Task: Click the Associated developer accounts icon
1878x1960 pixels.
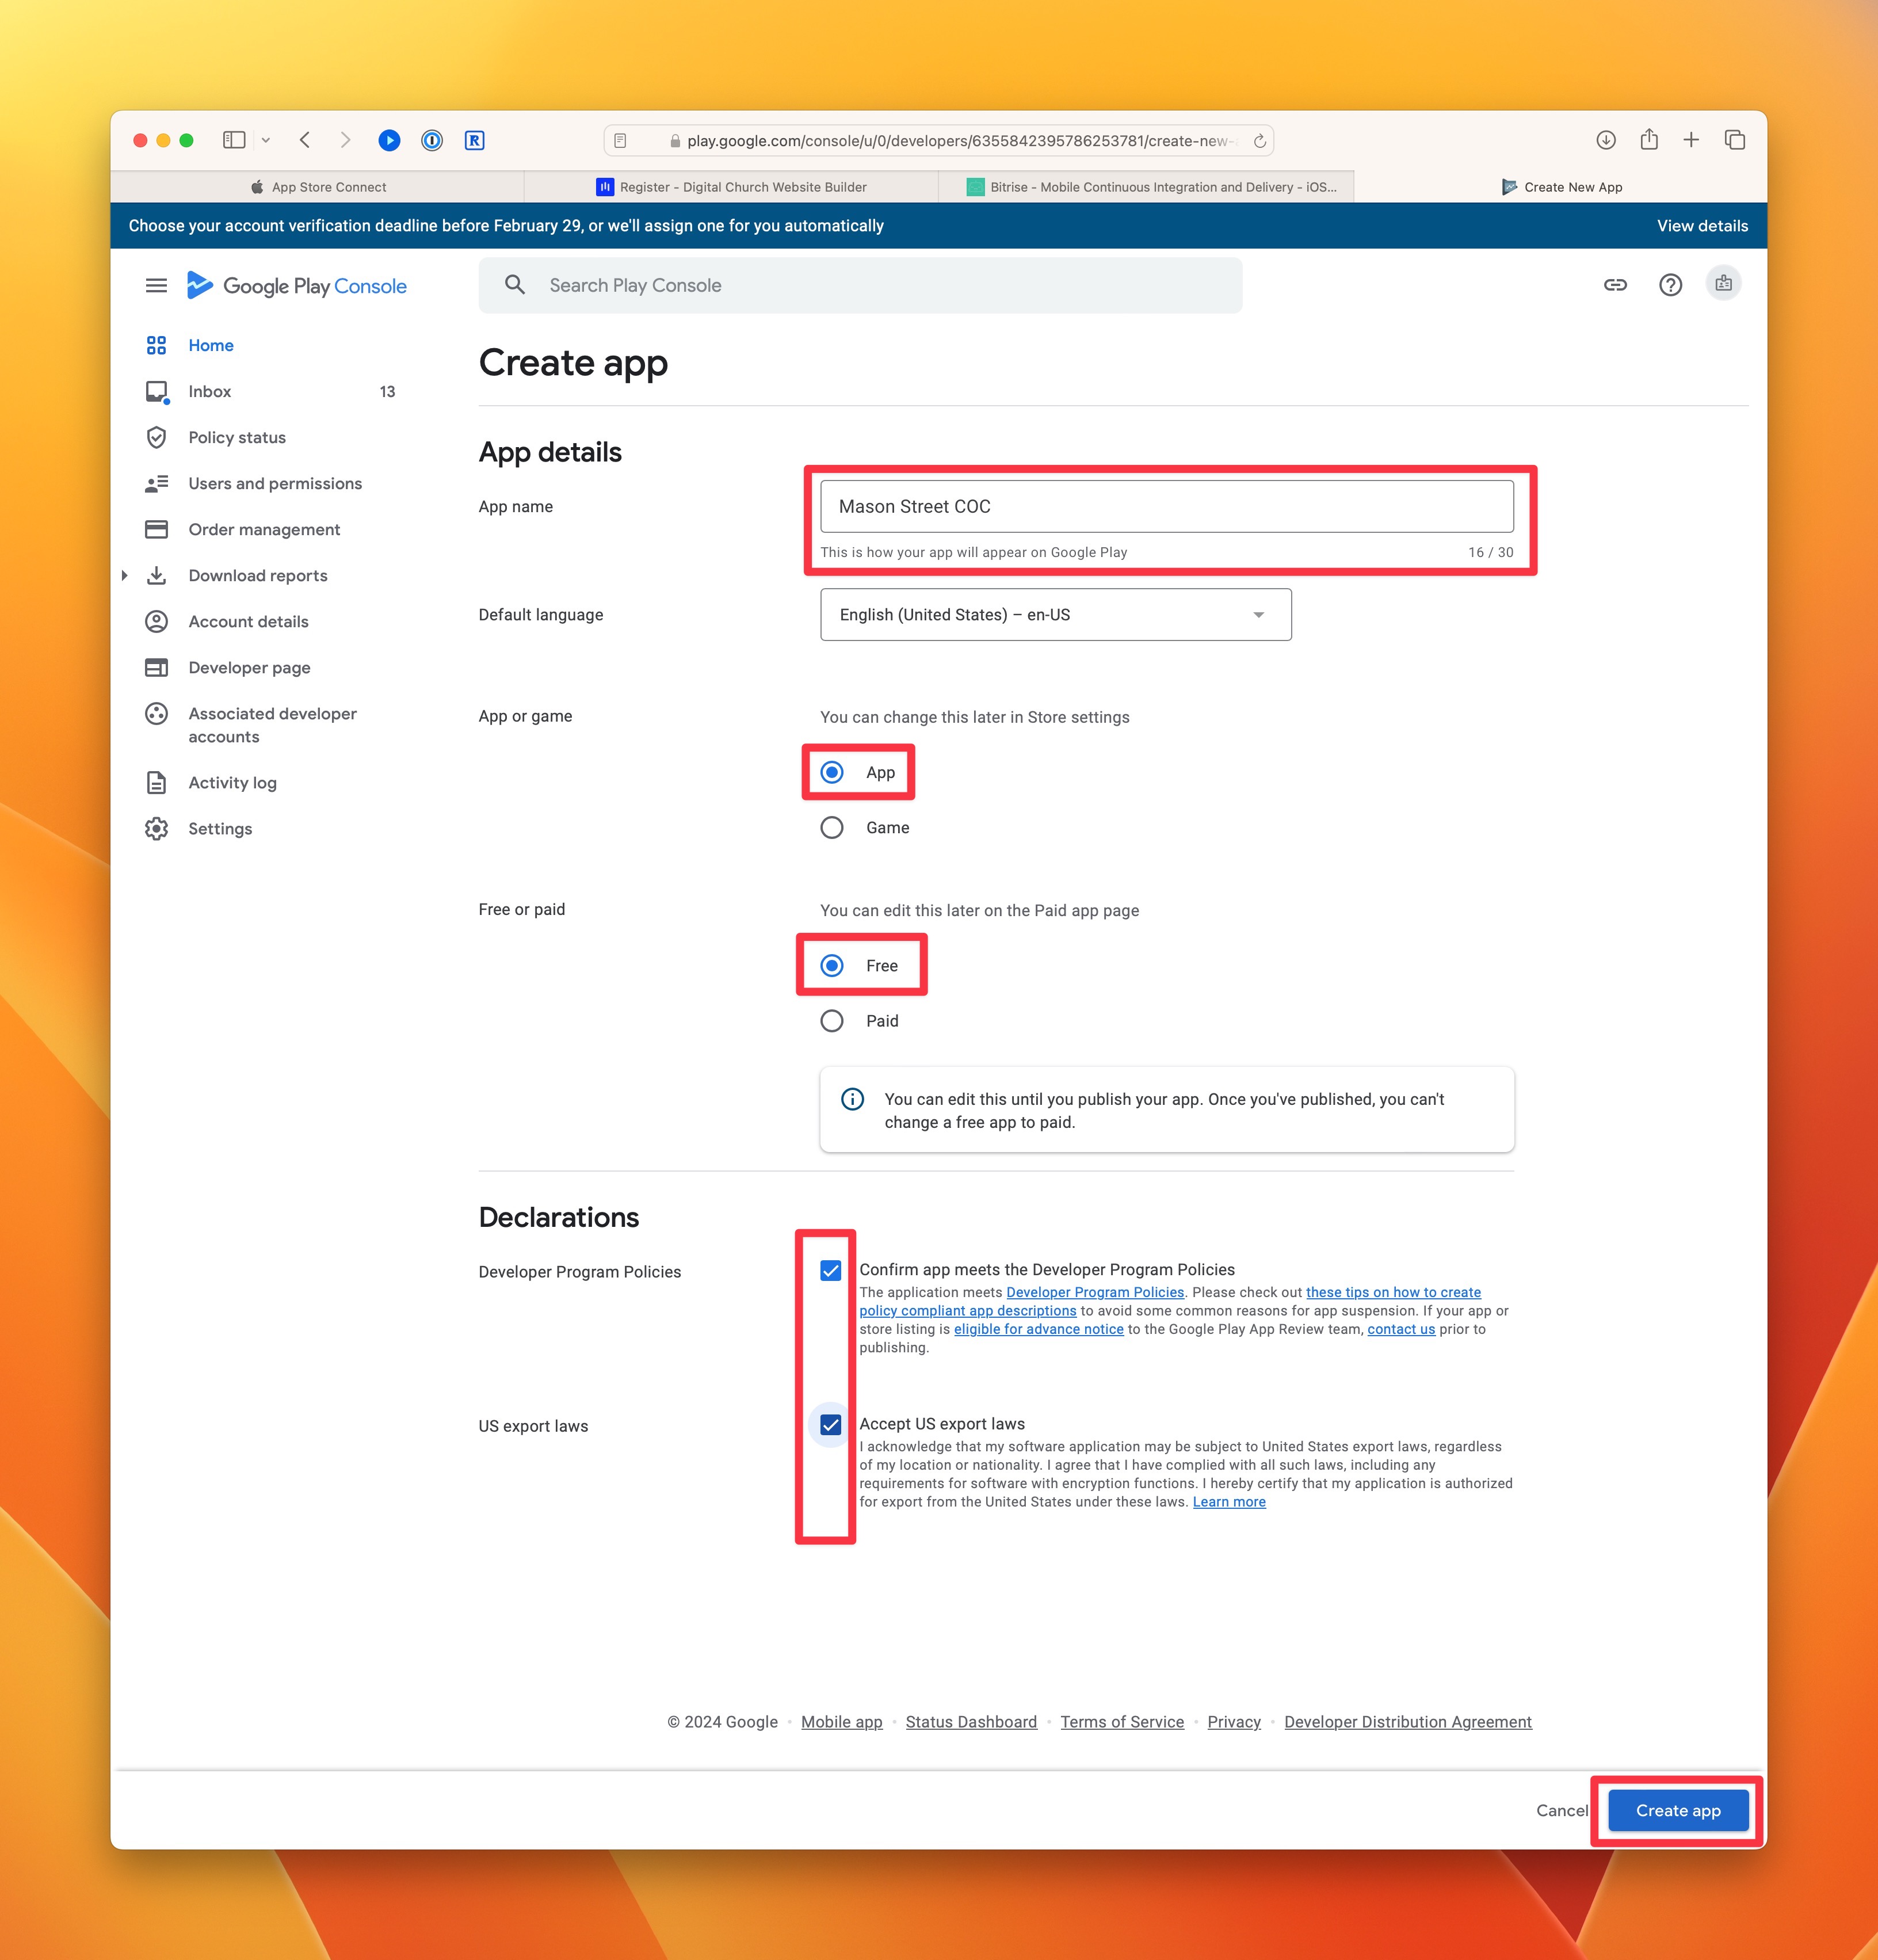Action: click(156, 713)
